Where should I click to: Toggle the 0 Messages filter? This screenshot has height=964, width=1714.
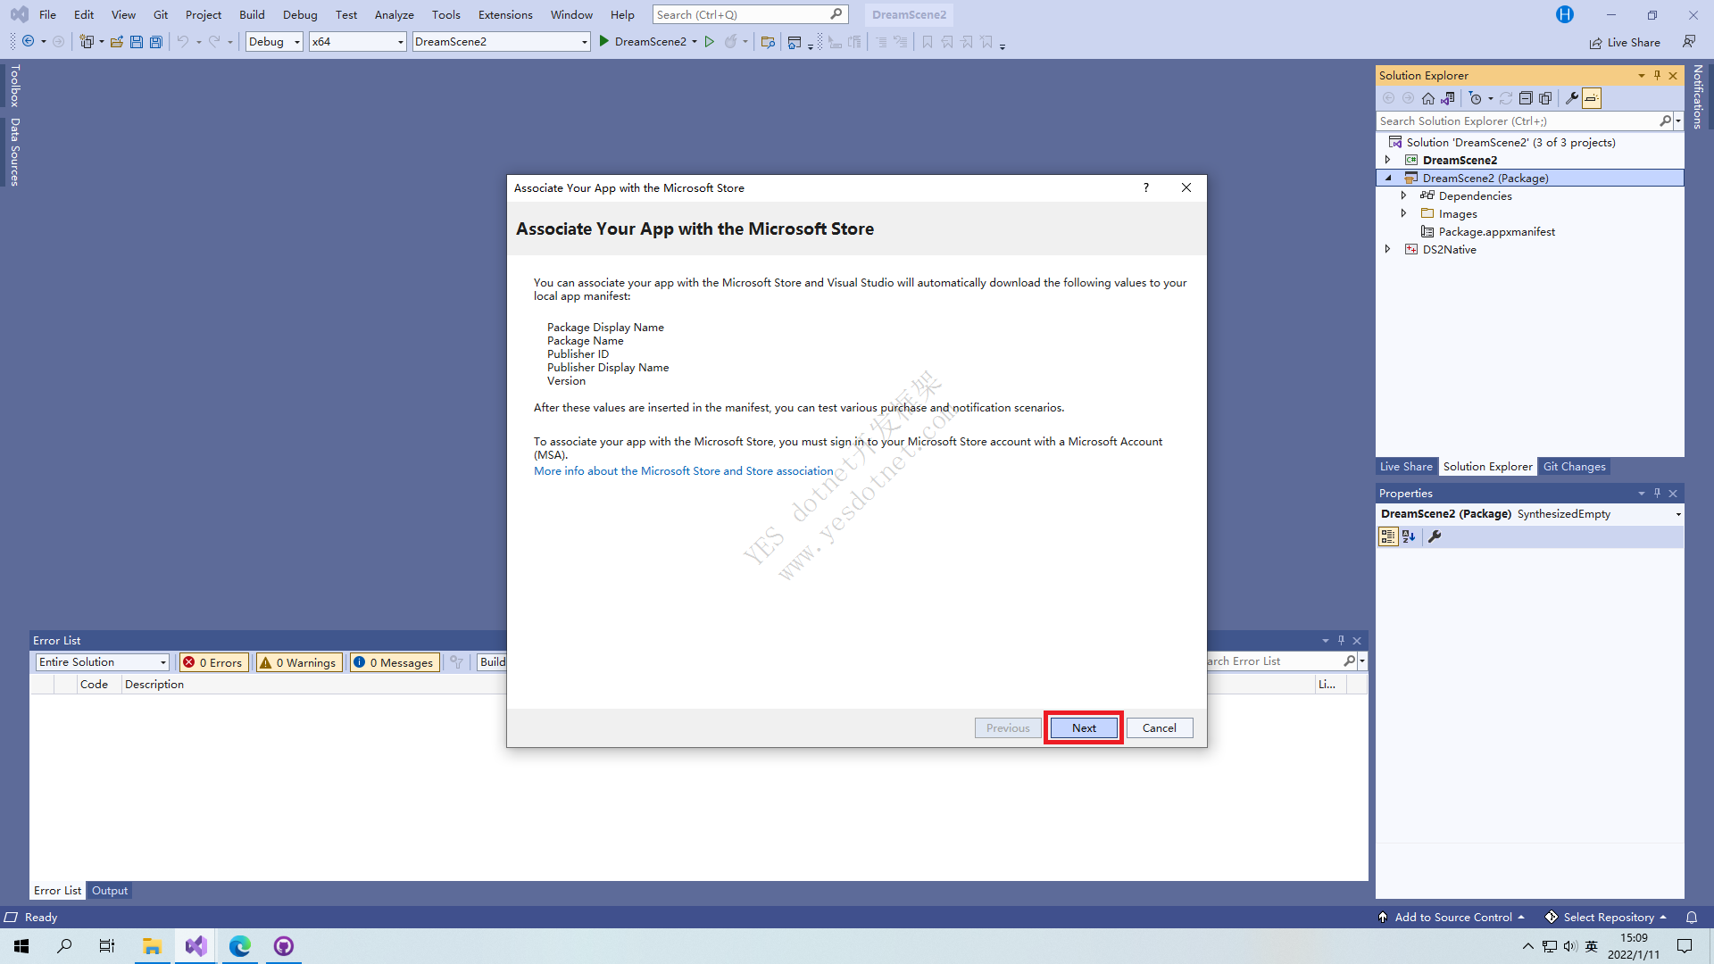(x=394, y=662)
